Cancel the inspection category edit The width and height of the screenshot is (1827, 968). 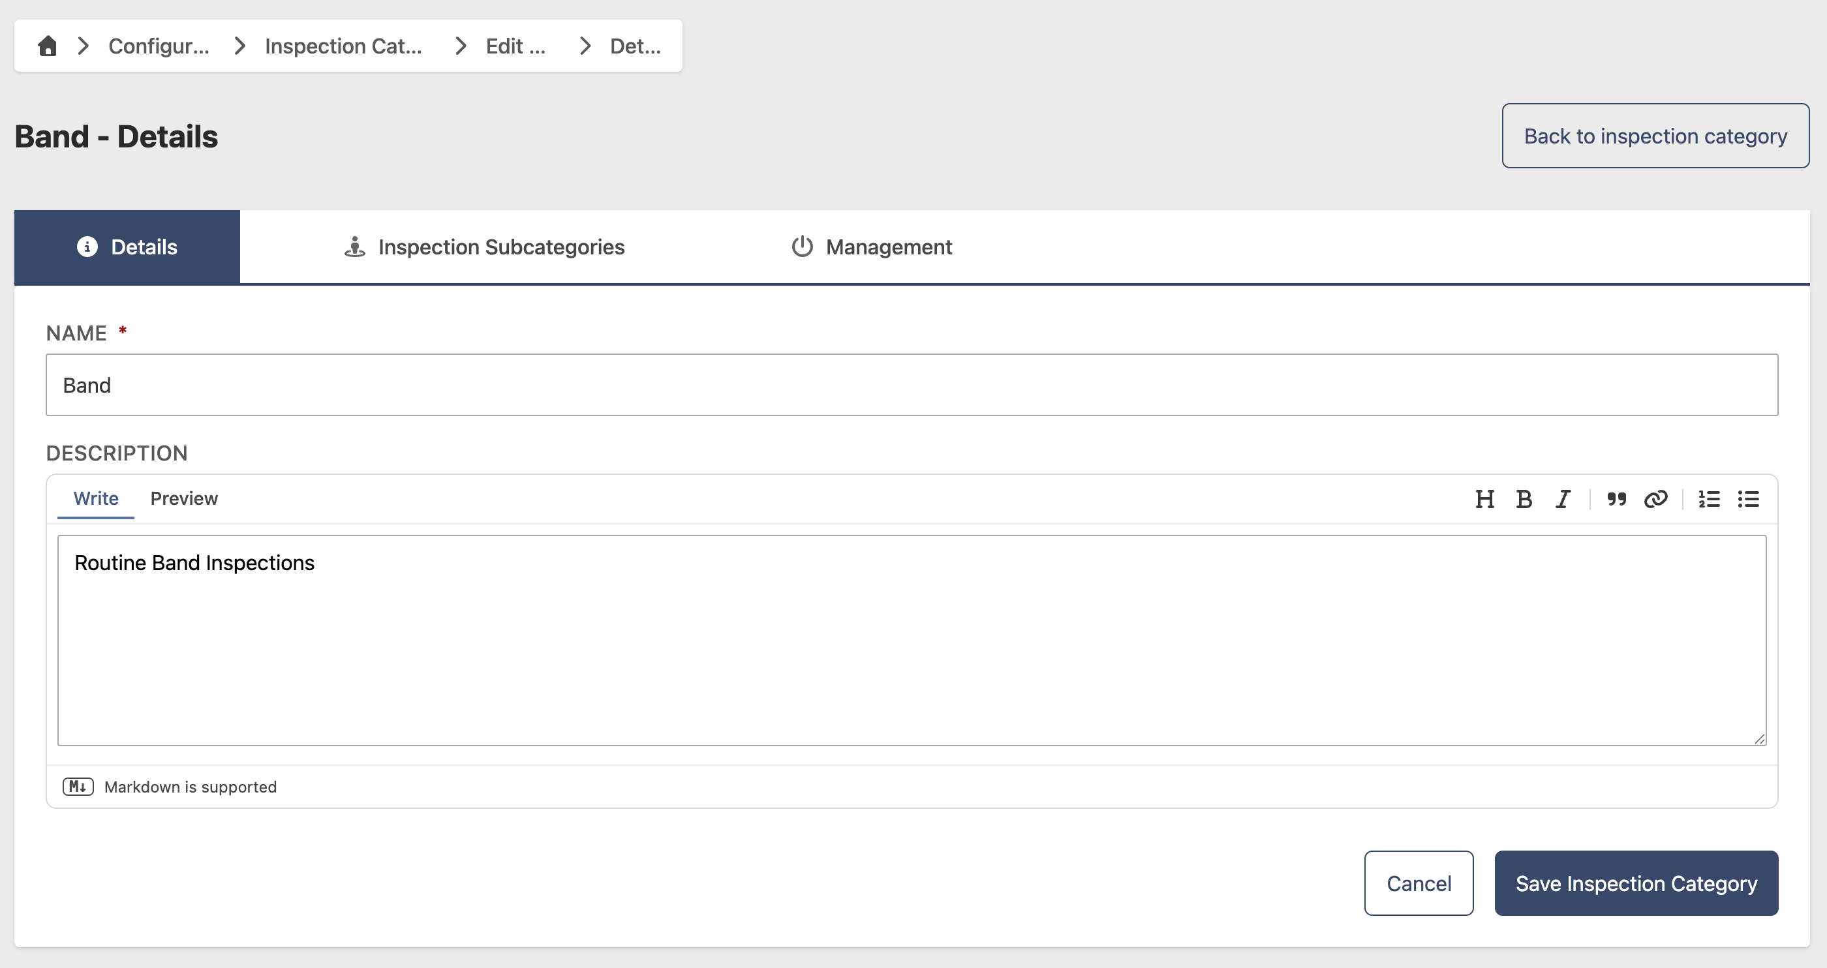point(1419,883)
